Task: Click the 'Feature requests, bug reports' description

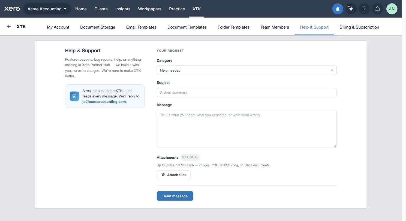Action: pyautogui.click(x=103, y=68)
